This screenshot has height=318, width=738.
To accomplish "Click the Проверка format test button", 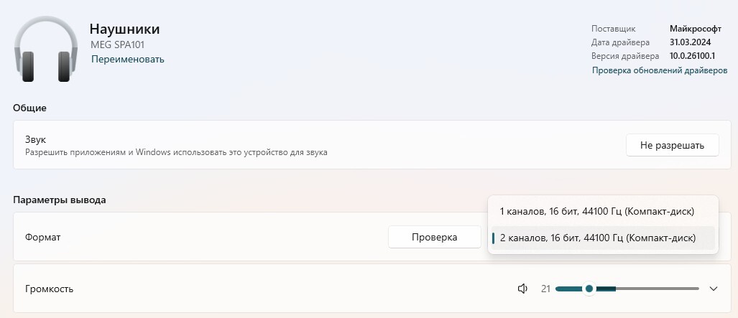I will coord(435,237).
